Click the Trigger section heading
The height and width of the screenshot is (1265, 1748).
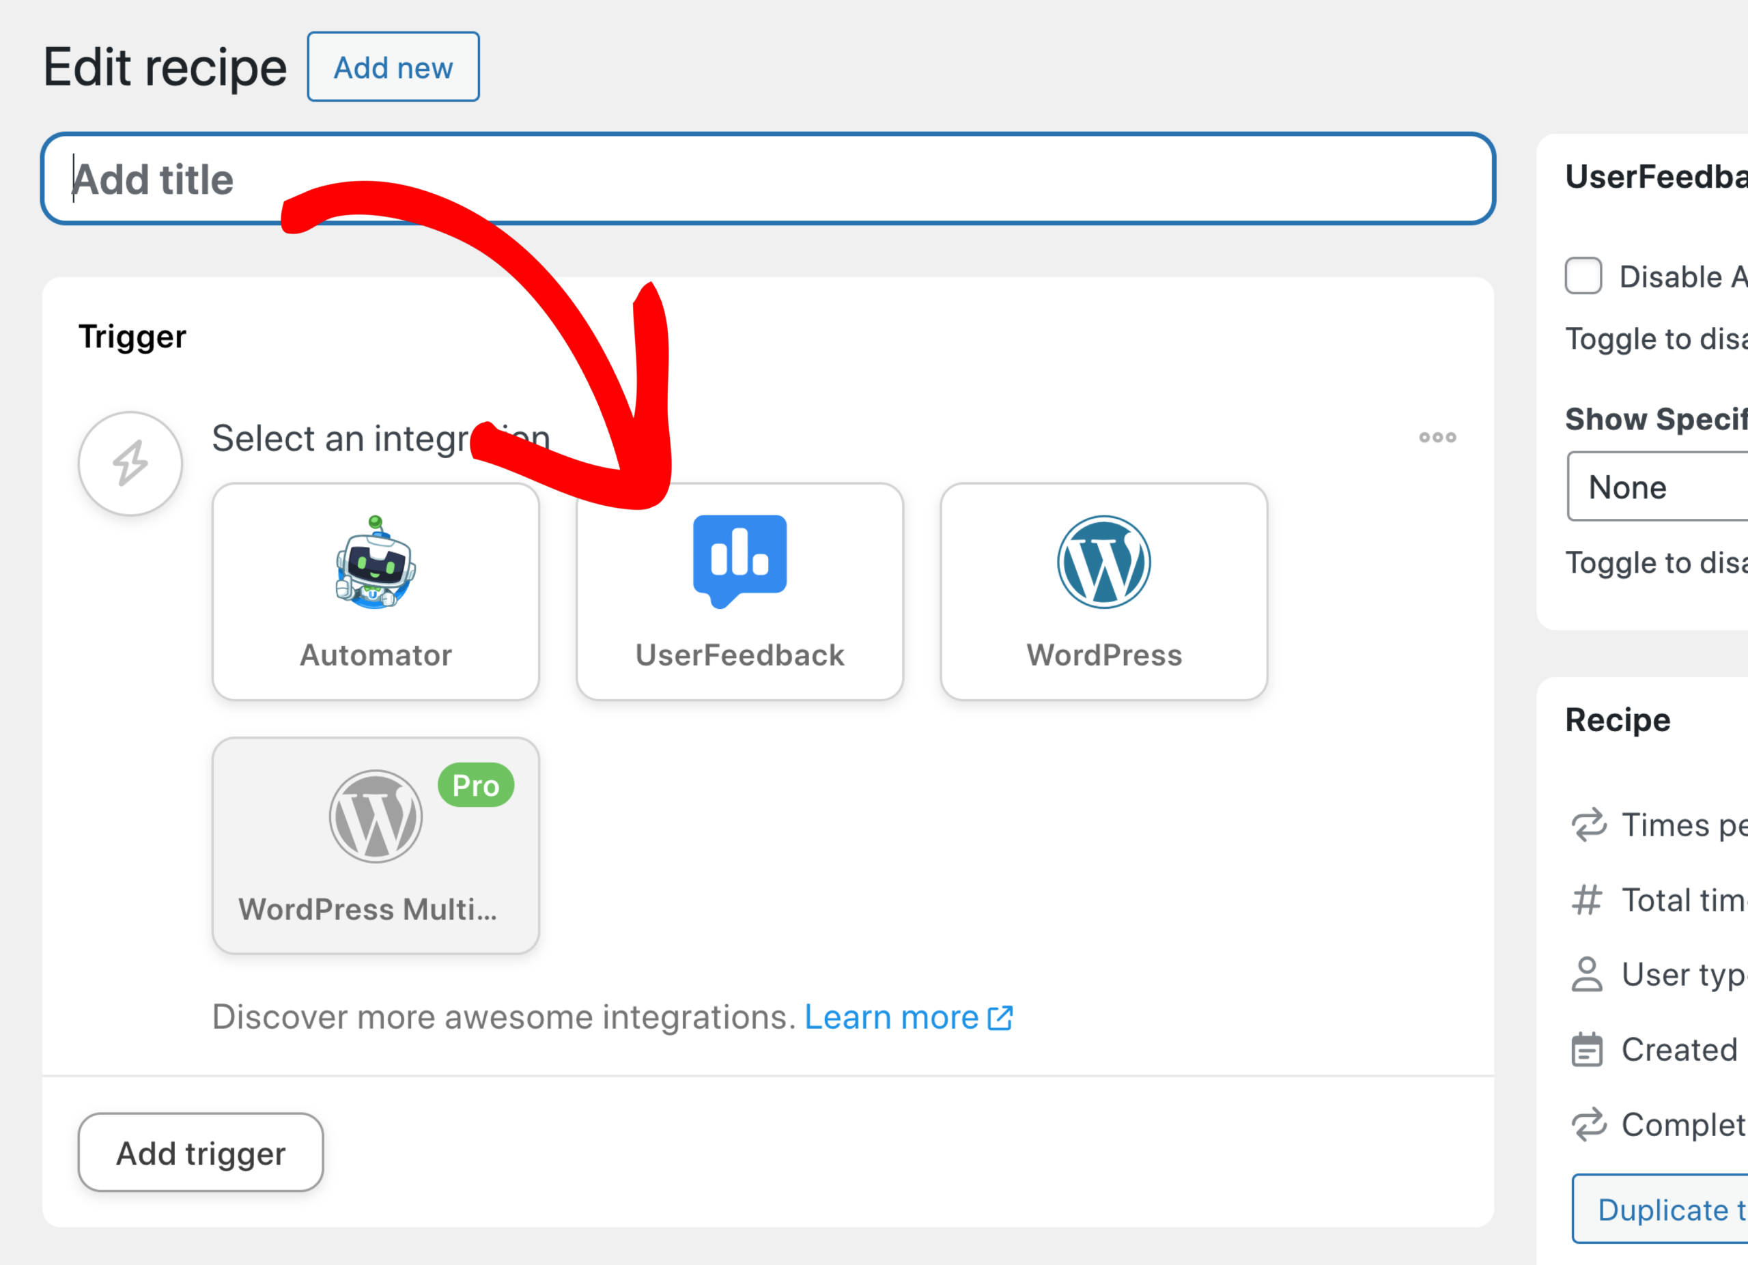point(132,337)
